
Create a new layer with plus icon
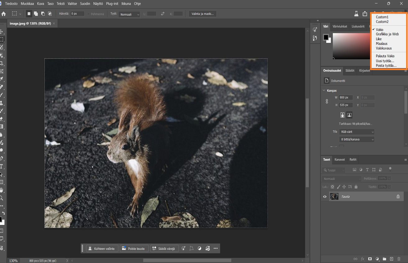point(392,259)
